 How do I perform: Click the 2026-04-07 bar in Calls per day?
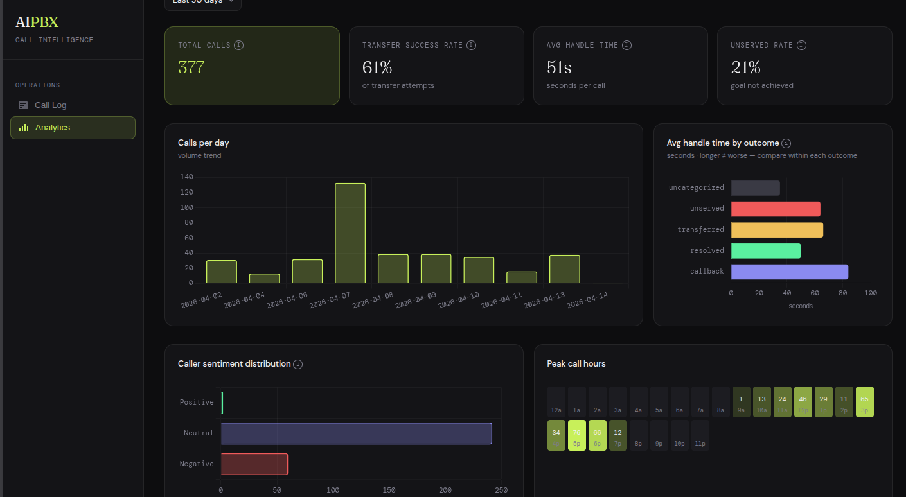tap(350, 233)
